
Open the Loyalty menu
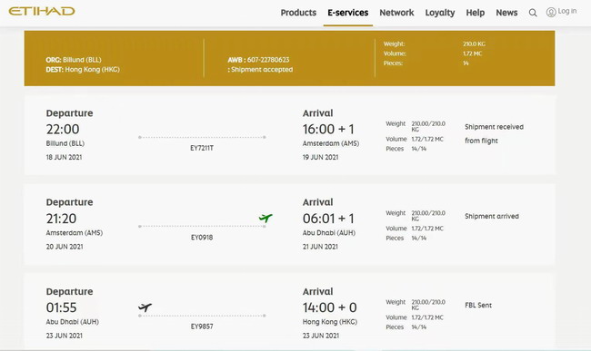pyautogui.click(x=440, y=13)
